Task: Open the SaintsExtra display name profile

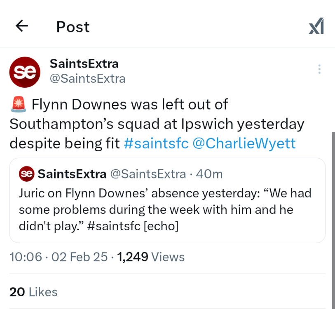Action: [84, 63]
